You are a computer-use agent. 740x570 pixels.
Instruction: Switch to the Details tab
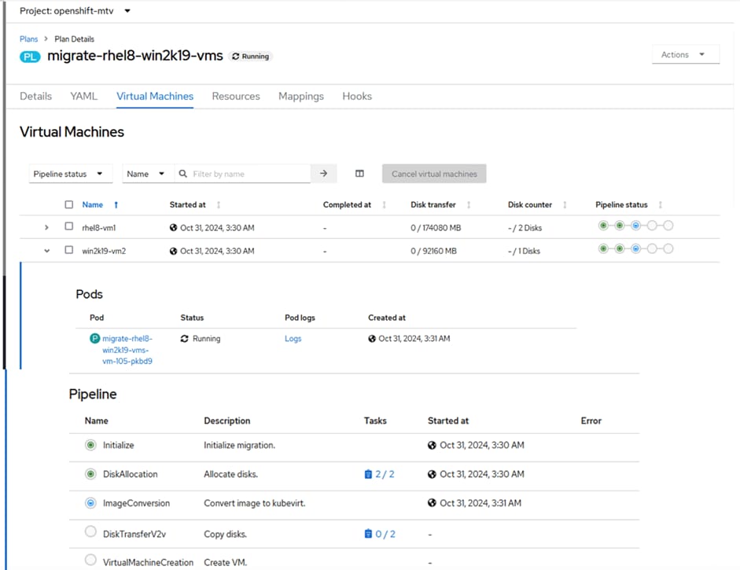(x=36, y=96)
